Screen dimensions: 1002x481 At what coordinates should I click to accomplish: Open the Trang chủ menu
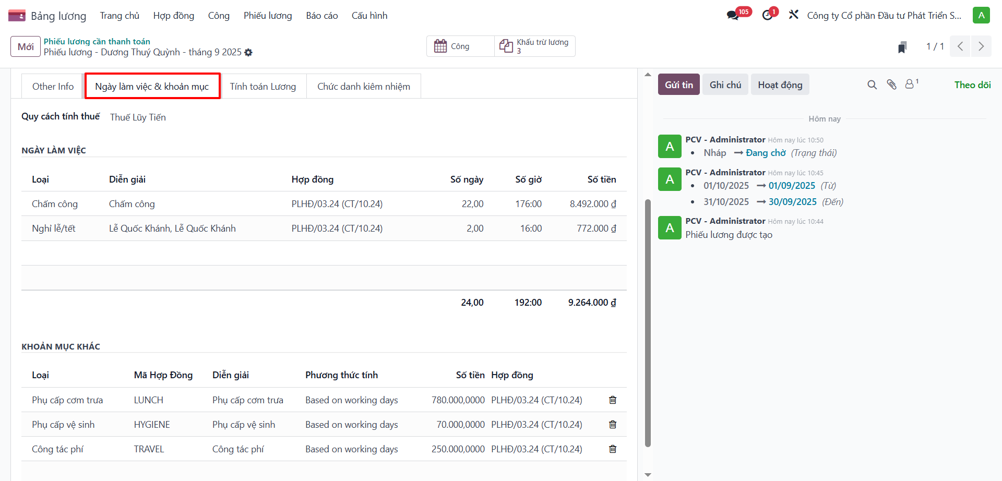click(x=120, y=16)
